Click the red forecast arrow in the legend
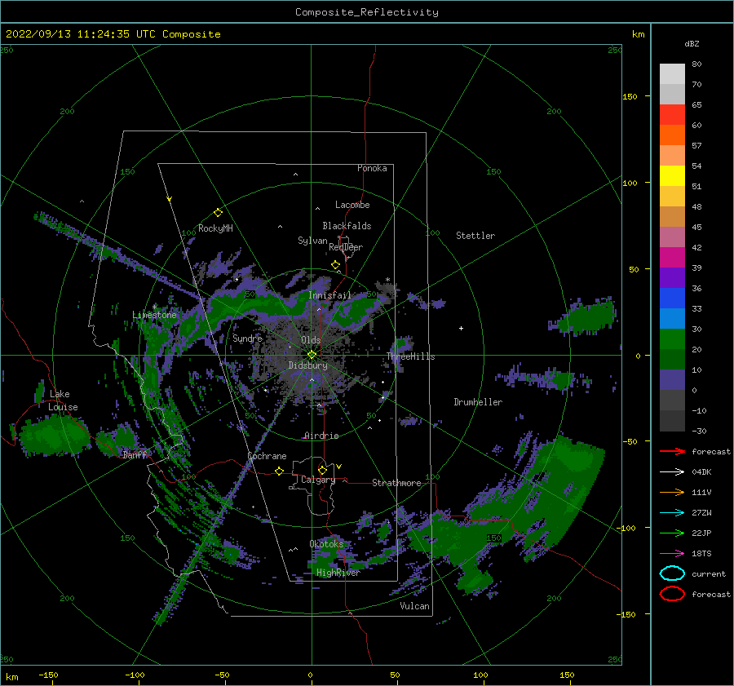The height and width of the screenshot is (686, 734). 672,451
